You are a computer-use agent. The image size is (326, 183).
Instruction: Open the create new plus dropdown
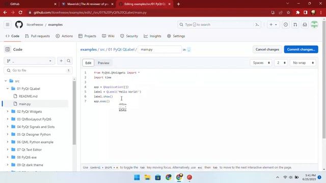click(273, 24)
